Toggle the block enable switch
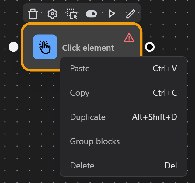This screenshot has width=195, height=183. tap(91, 14)
